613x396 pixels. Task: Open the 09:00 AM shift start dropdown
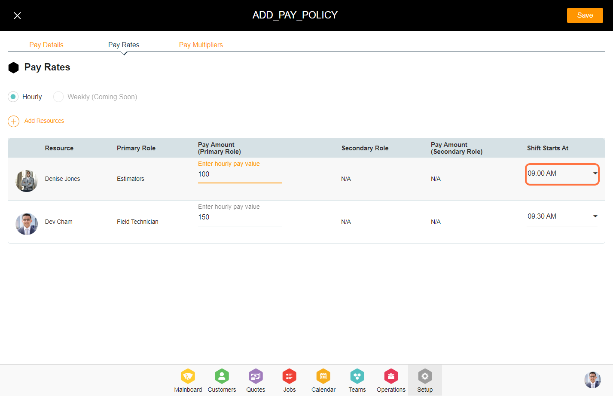tap(562, 174)
